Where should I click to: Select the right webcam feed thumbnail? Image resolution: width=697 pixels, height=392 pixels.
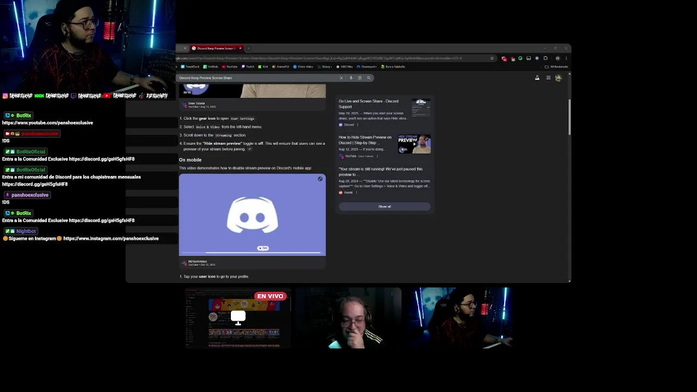click(460, 317)
